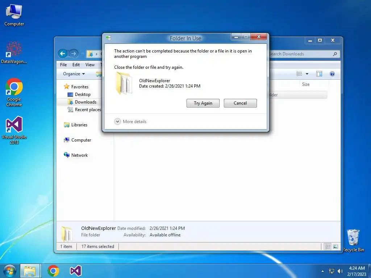Open Visual Studio 2013 desktop shortcut
The height and width of the screenshot is (278, 371).
coord(14,130)
